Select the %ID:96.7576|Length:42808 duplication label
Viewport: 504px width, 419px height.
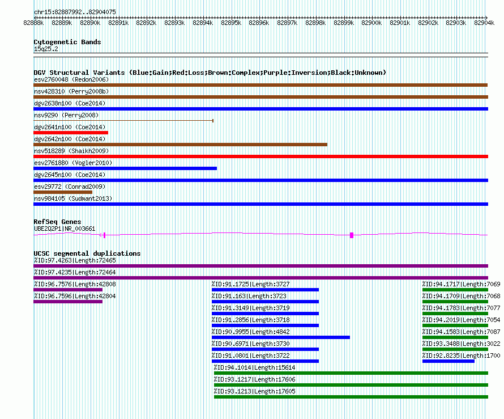pos(75,284)
